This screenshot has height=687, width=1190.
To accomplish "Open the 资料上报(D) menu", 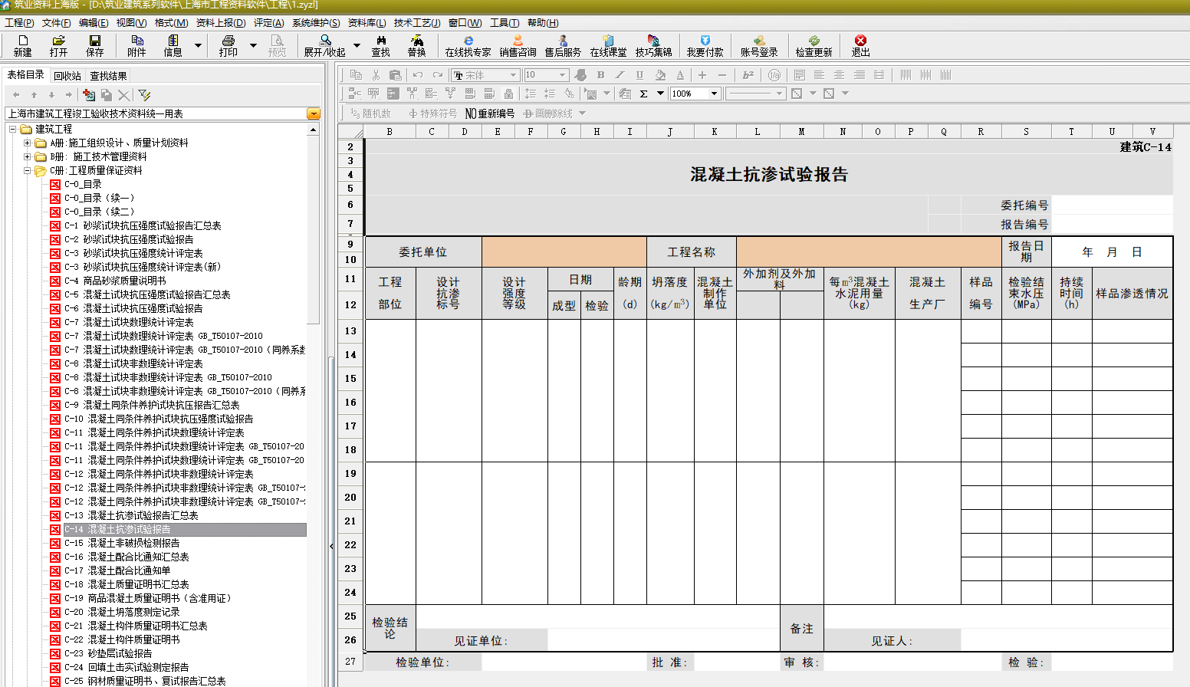I will tap(221, 23).
